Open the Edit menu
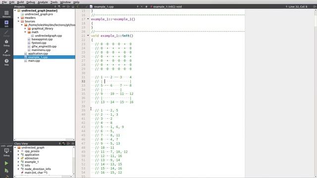Viewport: 317px width, 178px height. click(12, 2)
